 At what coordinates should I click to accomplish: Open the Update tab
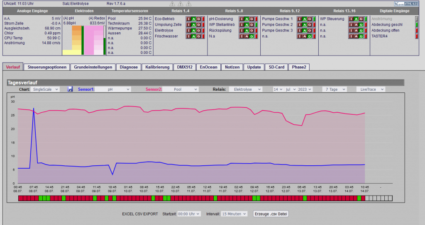pos(254,67)
